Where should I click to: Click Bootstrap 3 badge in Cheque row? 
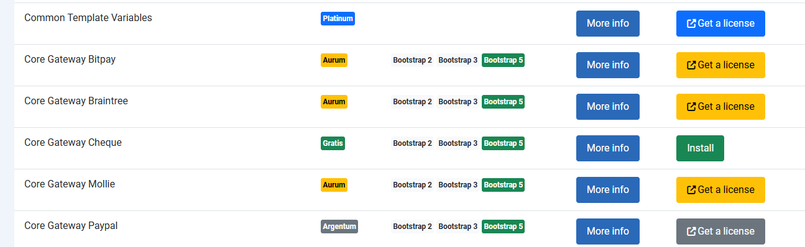point(458,143)
